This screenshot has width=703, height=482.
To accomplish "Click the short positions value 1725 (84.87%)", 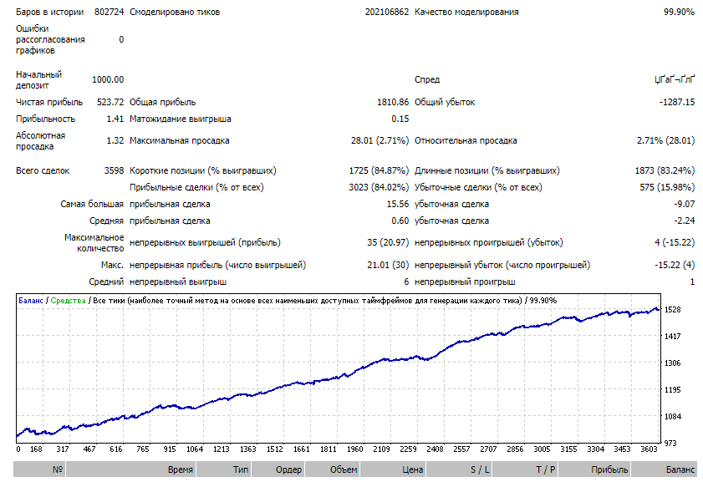I will [x=379, y=170].
